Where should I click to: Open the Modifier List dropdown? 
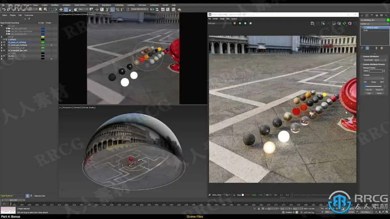pyautogui.click(x=375, y=24)
